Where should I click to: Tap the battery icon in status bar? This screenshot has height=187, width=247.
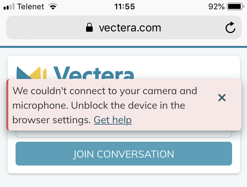click(x=235, y=7)
